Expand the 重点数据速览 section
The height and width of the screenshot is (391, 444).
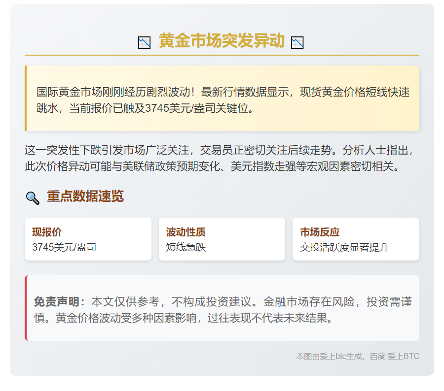(85, 196)
